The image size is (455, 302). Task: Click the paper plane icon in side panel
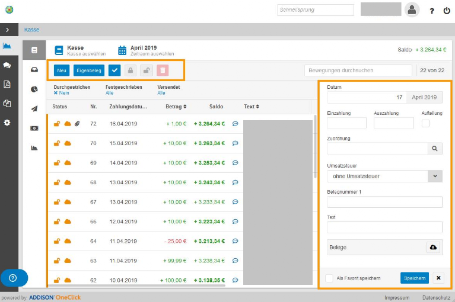[34, 108]
